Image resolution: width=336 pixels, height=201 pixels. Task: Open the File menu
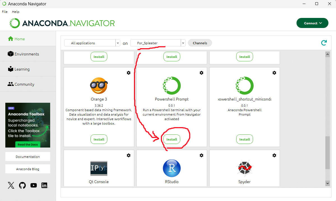tap(5, 12)
